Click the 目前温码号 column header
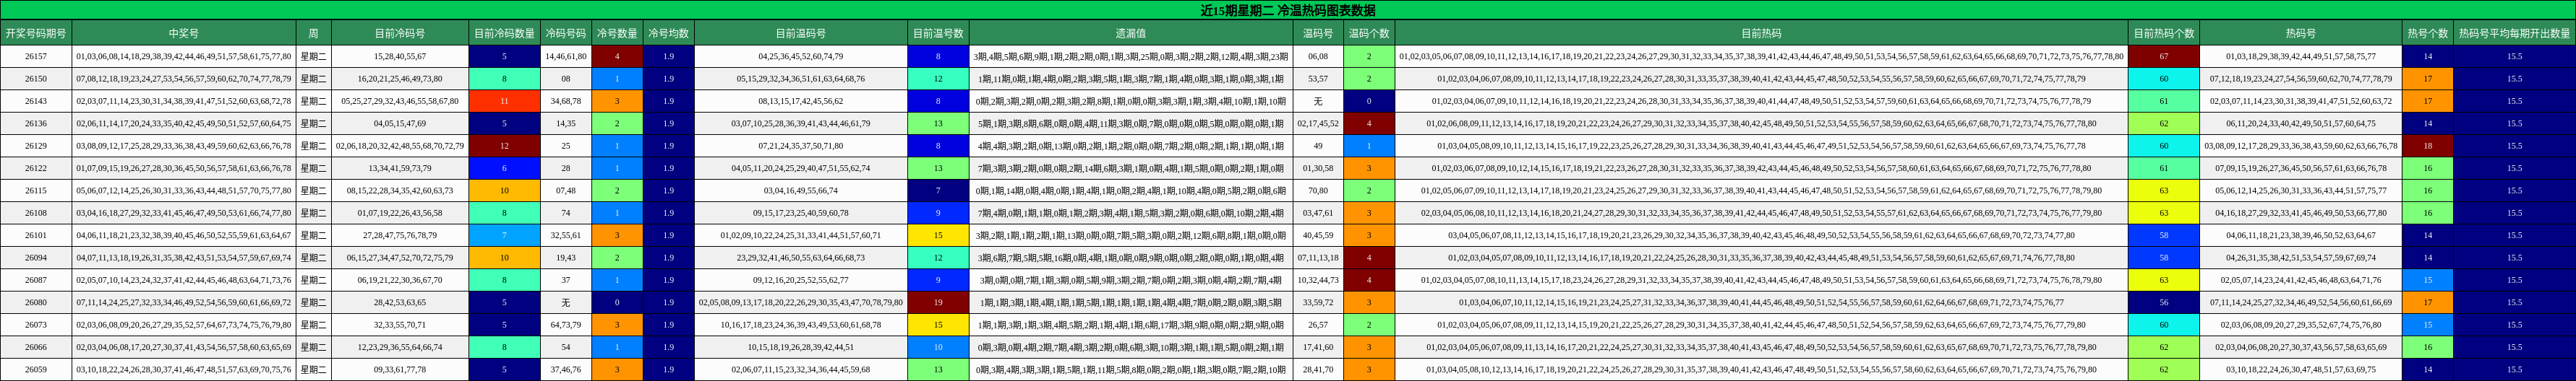2576x381 pixels. tap(801, 33)
